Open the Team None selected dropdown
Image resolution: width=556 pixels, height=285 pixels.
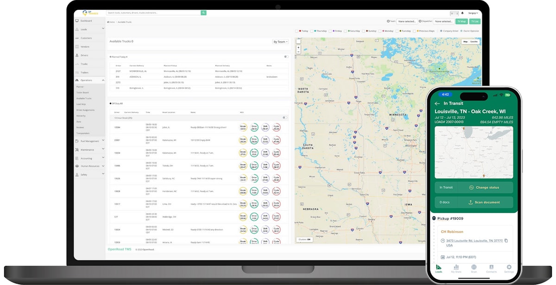coord(406,21)
